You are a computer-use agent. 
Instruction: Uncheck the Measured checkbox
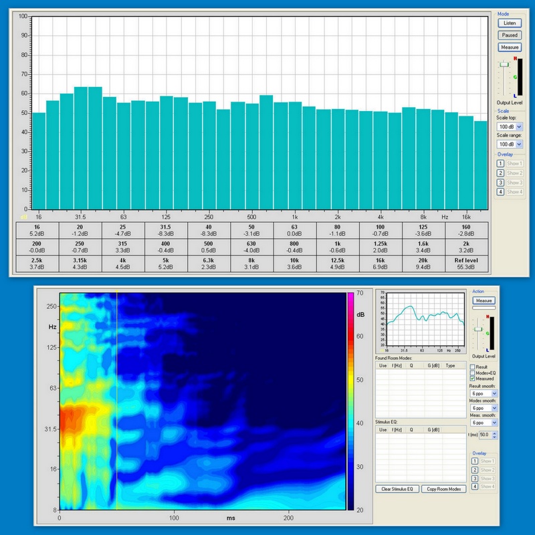pos(473,379)
